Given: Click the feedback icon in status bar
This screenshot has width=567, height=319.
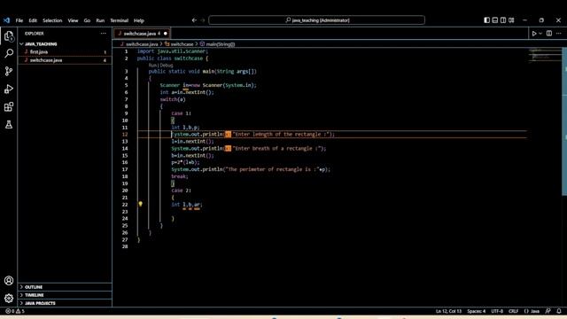Looking at the screenshot, I should click(548, 311).
